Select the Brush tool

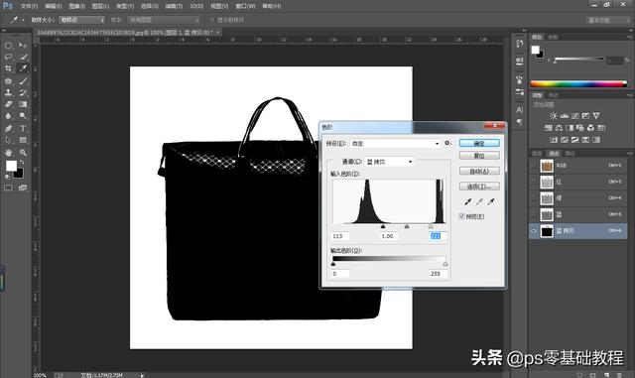pyautogui.click(x=23, y=81)
